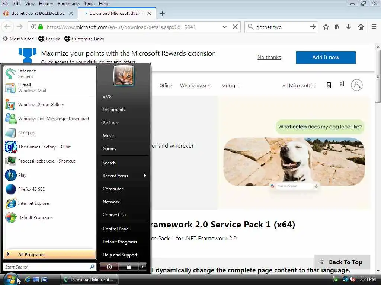Open Network from Start menu
Viewport: 381px width, 285px height.
point(111,202)
